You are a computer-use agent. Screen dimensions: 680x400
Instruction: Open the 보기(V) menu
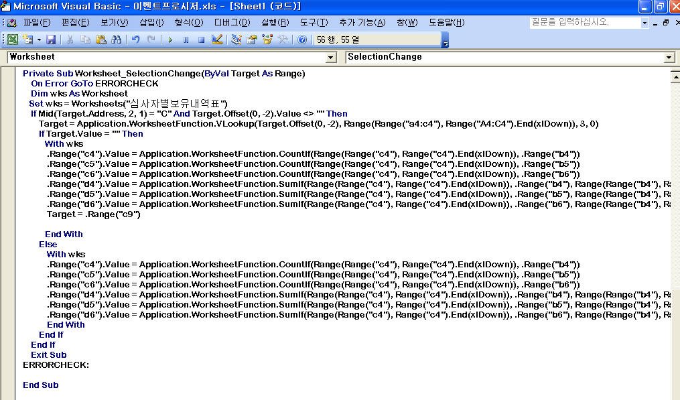(x=115, y=23)
